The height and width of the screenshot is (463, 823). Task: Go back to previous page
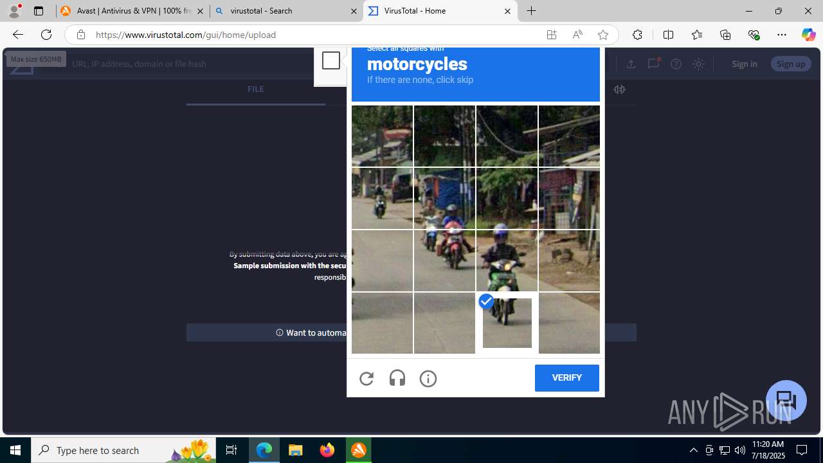coord(17,35)
